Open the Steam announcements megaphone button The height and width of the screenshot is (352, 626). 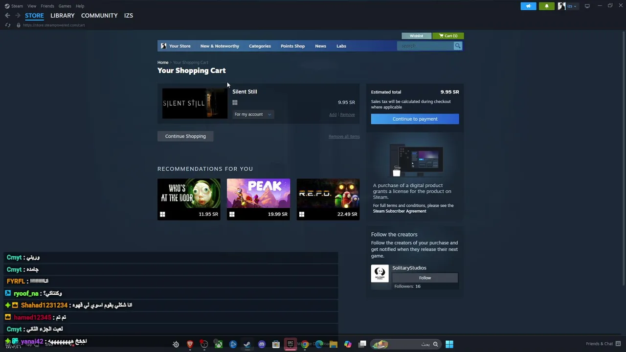pyautogui.click(x=528, y=6)
